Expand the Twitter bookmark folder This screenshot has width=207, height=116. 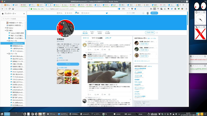pos(5,28)
